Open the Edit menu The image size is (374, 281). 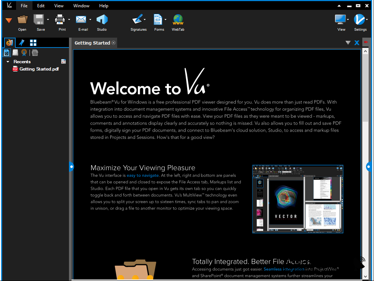pyautogui.click(x=41, y=6)
